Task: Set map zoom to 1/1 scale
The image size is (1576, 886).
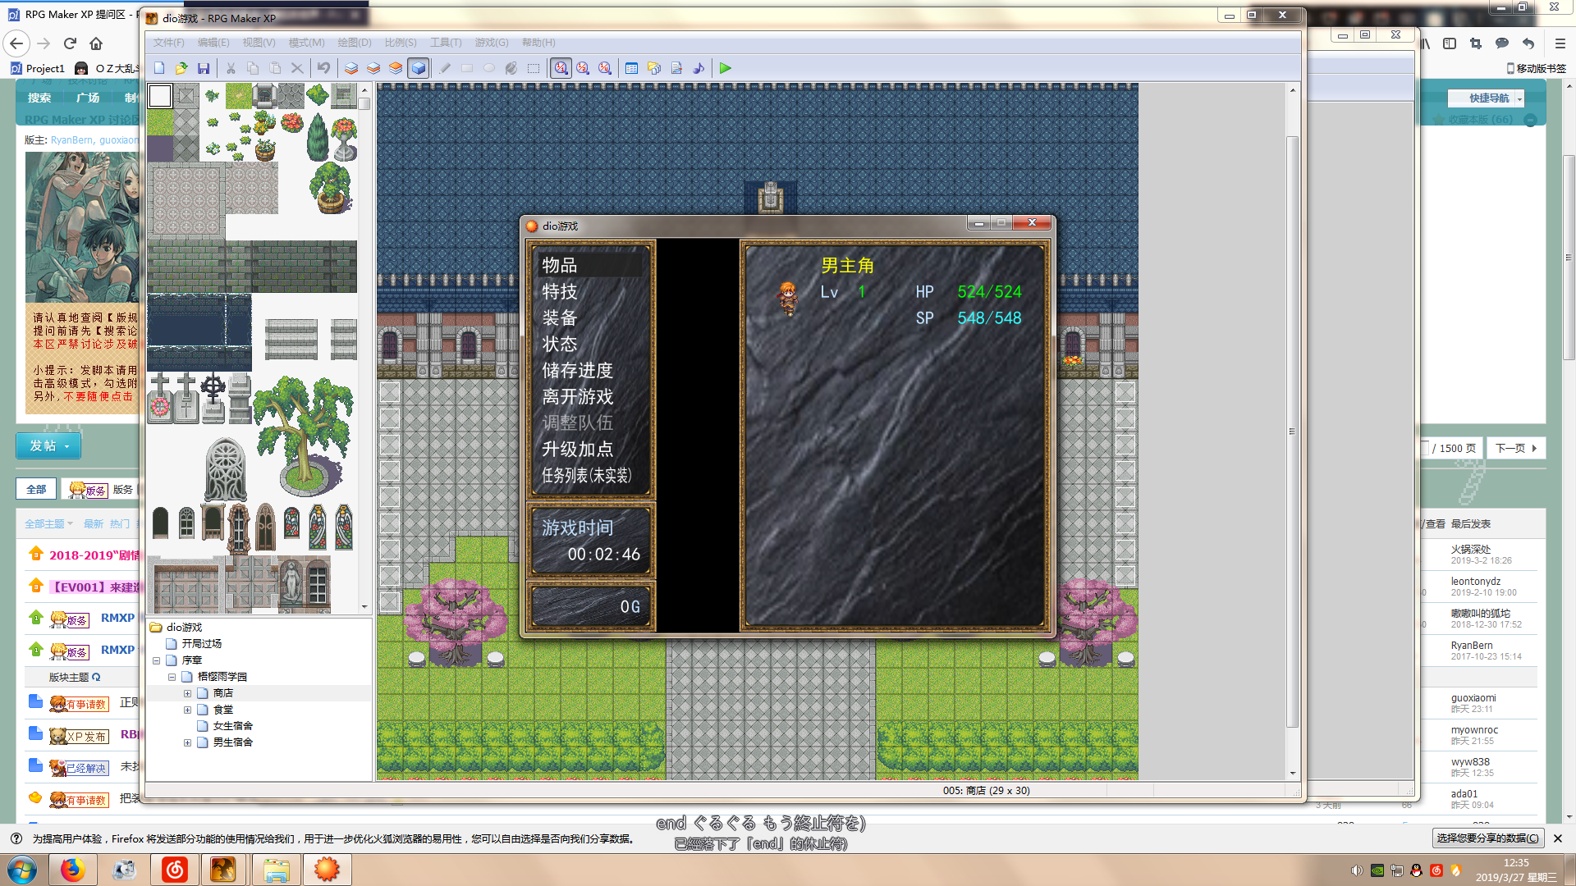Action: click(561, 68)
